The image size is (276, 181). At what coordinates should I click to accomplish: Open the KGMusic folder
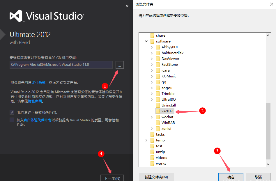[169, 76]
